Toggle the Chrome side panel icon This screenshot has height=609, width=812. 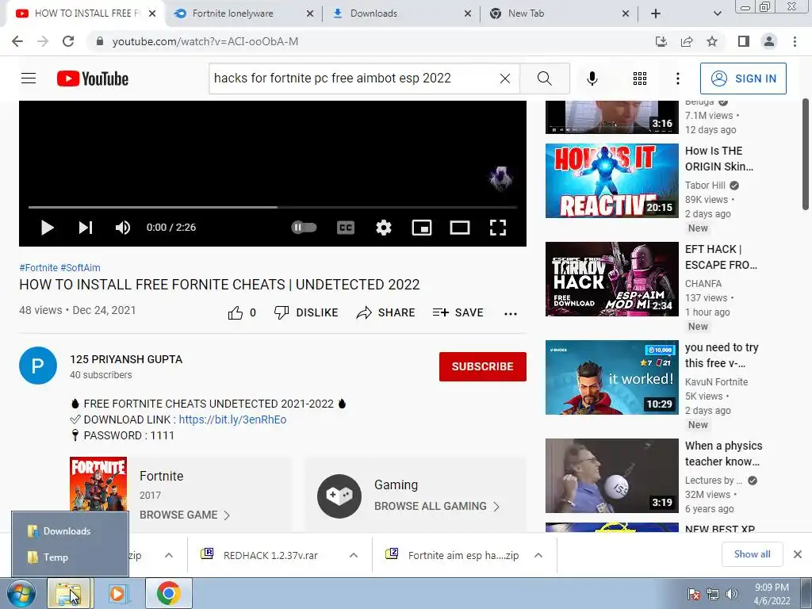tap(744, 41)
